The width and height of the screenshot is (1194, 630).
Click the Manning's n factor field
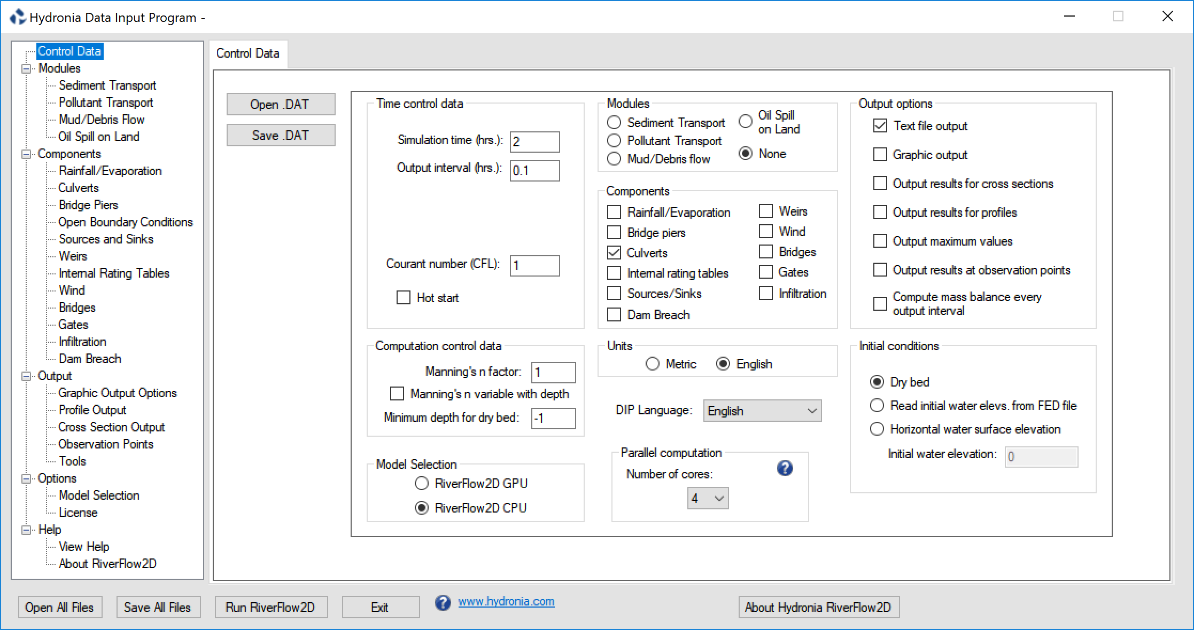(x=553, y=372)
